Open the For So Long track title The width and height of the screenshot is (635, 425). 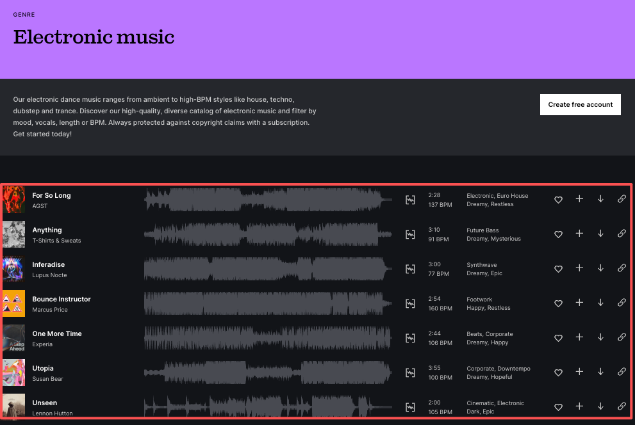[x=51, y=195]
